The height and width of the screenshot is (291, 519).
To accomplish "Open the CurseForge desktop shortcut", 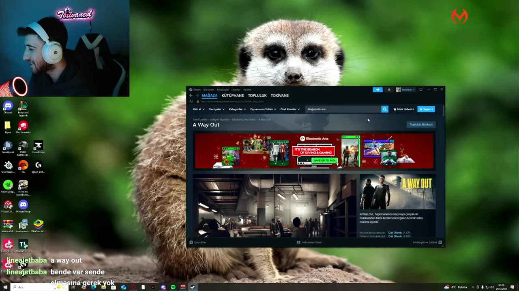I will tap(38, 147).
